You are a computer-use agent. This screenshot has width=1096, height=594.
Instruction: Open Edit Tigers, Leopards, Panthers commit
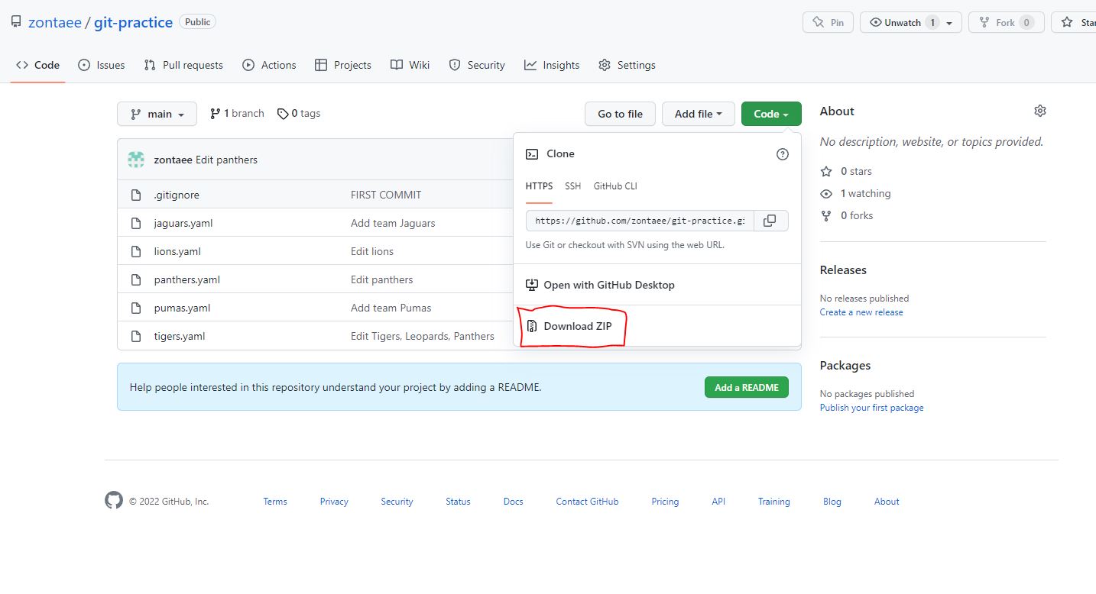pos(423,337)
